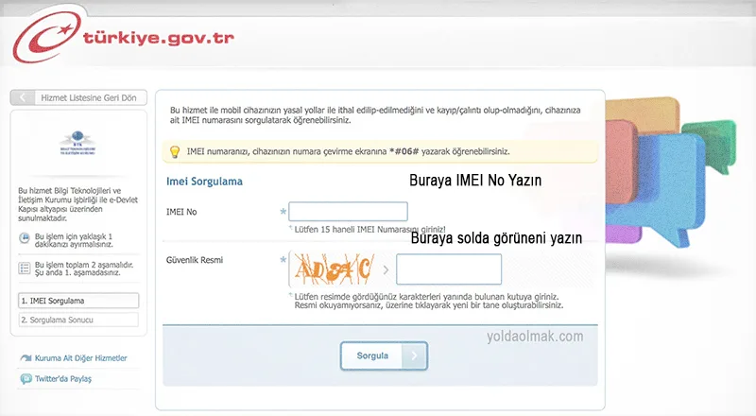This screenshot has width=756, height=416.
Task: Open the Kuruma Ait Diğer Hizmetler link
Action: click(x=80, y=358)
